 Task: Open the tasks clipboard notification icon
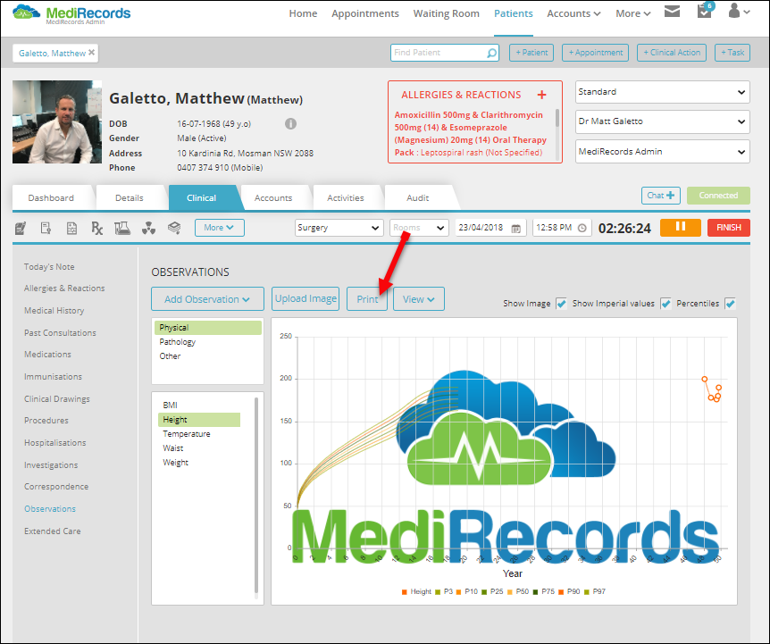[x=705, y=11]
